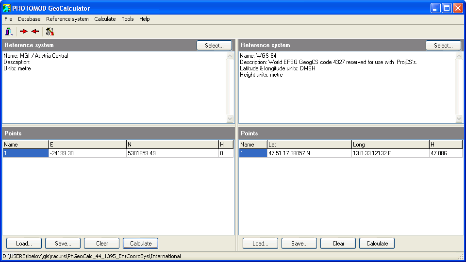Open the Database menu
The height and width of the screenshot is (262, 466).
pos(29,19)
